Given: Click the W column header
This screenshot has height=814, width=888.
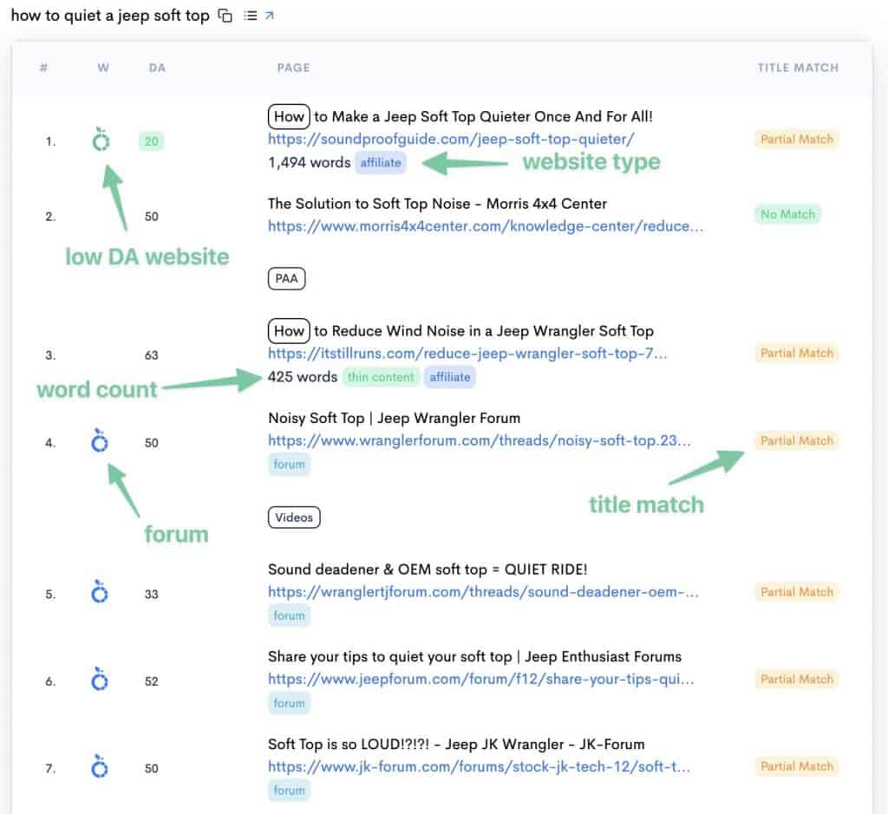Looking at the screenshot, I should [x=103, y=68].
